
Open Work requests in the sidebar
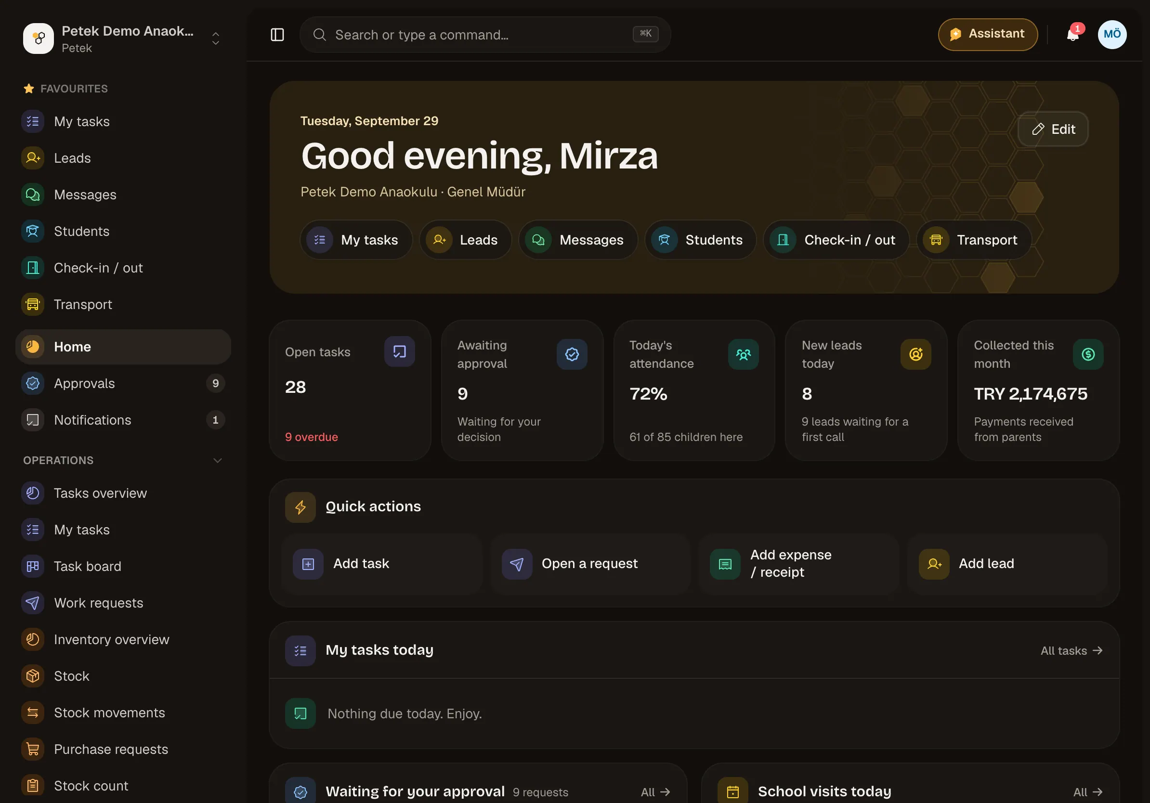pyautogui.click(x=123, y=603)
